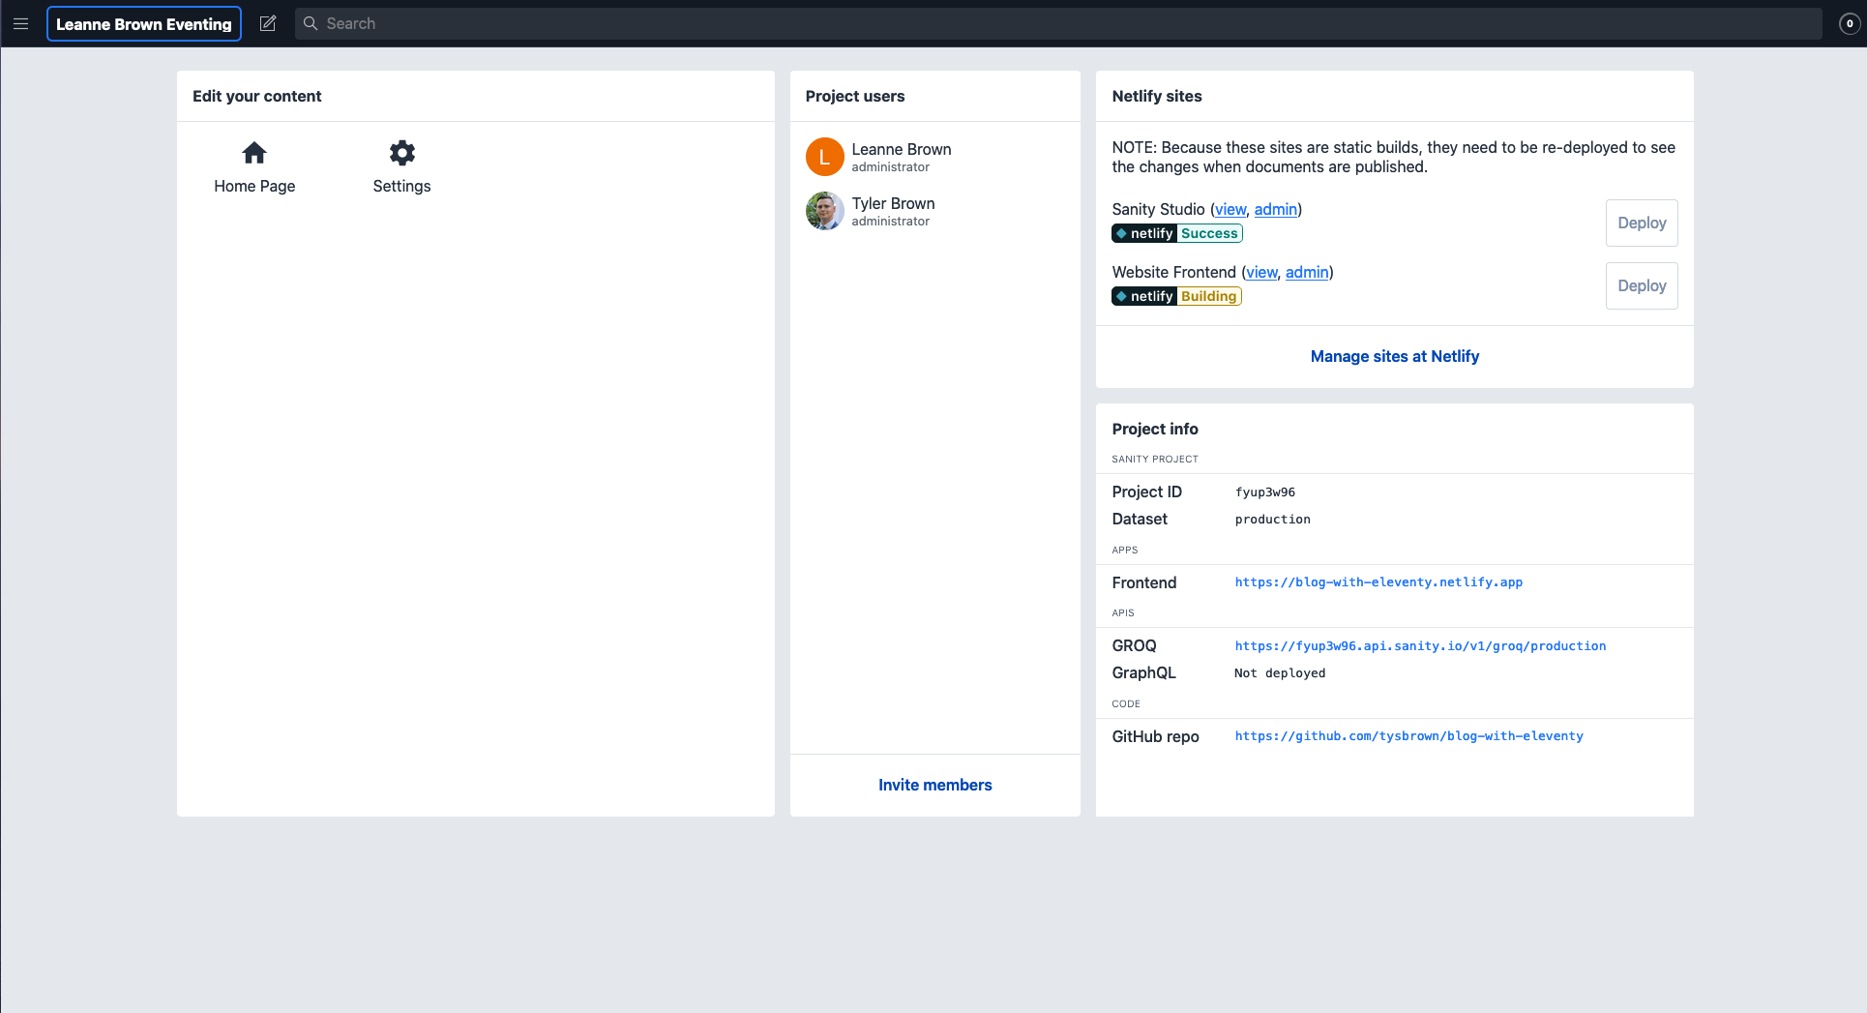Open the Home Page house icon
This screenshot has height=1013, width=1867.
pyautogui.click(x=254, y=153)
